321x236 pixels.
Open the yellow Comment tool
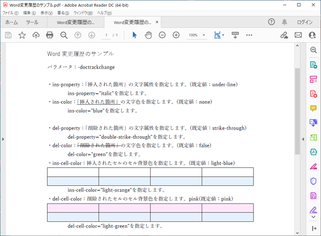[x=314, y=108]
